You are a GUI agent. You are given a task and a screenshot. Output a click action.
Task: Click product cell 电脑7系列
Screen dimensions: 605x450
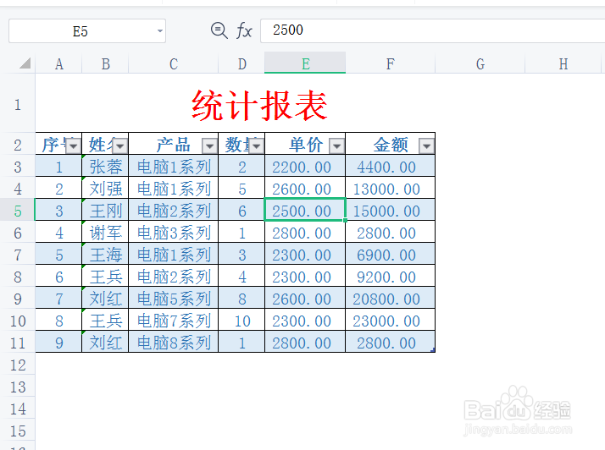174,321
